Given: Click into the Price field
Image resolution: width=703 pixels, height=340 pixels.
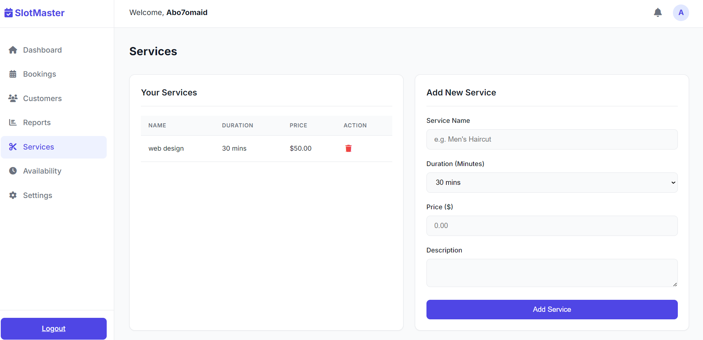Looking at the screenshot, I should click(552, 226).
